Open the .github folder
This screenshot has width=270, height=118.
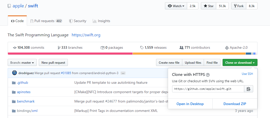click(x=22, y=82)
